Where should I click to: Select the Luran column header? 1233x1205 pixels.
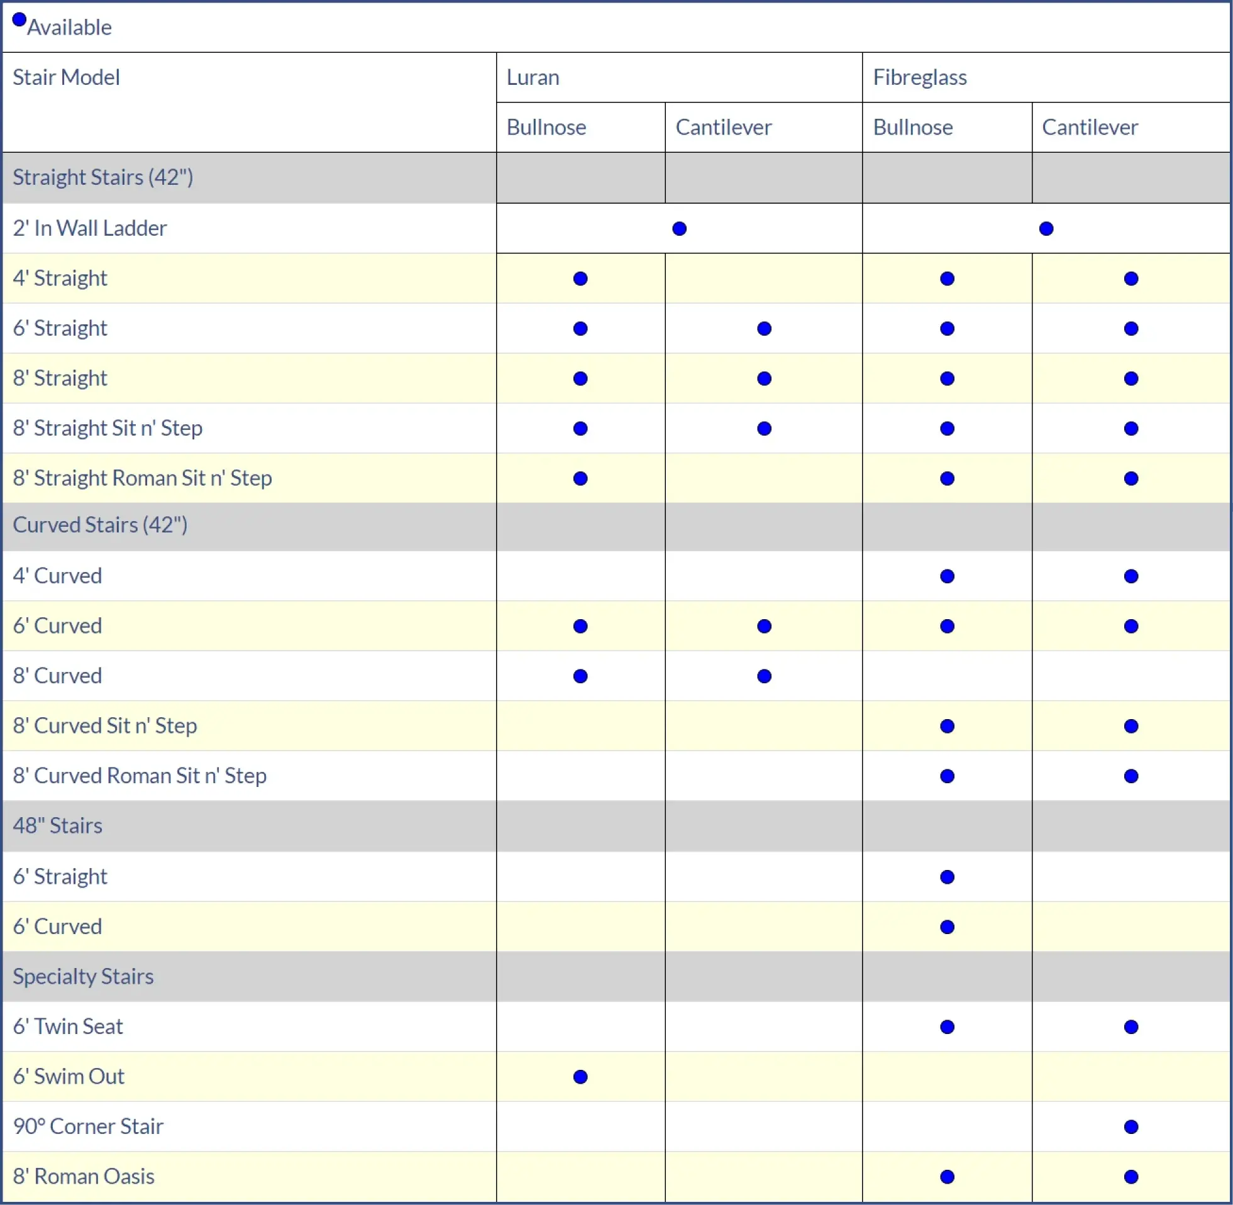click(533, 77)
